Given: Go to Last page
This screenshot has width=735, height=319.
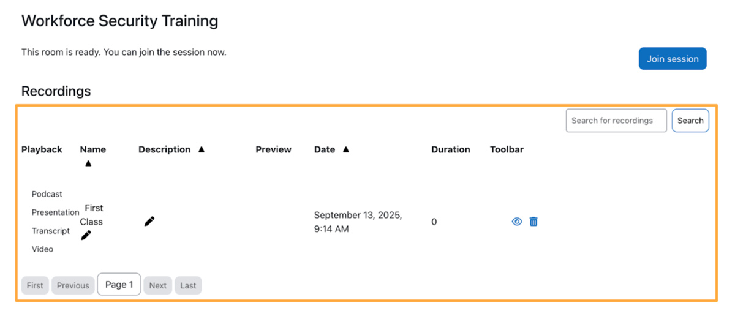Looking at the screenshot, I should click(x=188, y=285).
